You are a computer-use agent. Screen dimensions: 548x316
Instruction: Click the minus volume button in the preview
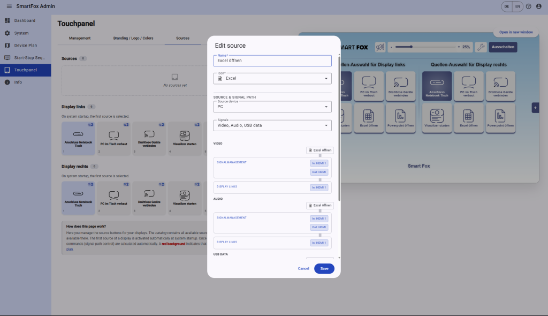pos(391,47)
